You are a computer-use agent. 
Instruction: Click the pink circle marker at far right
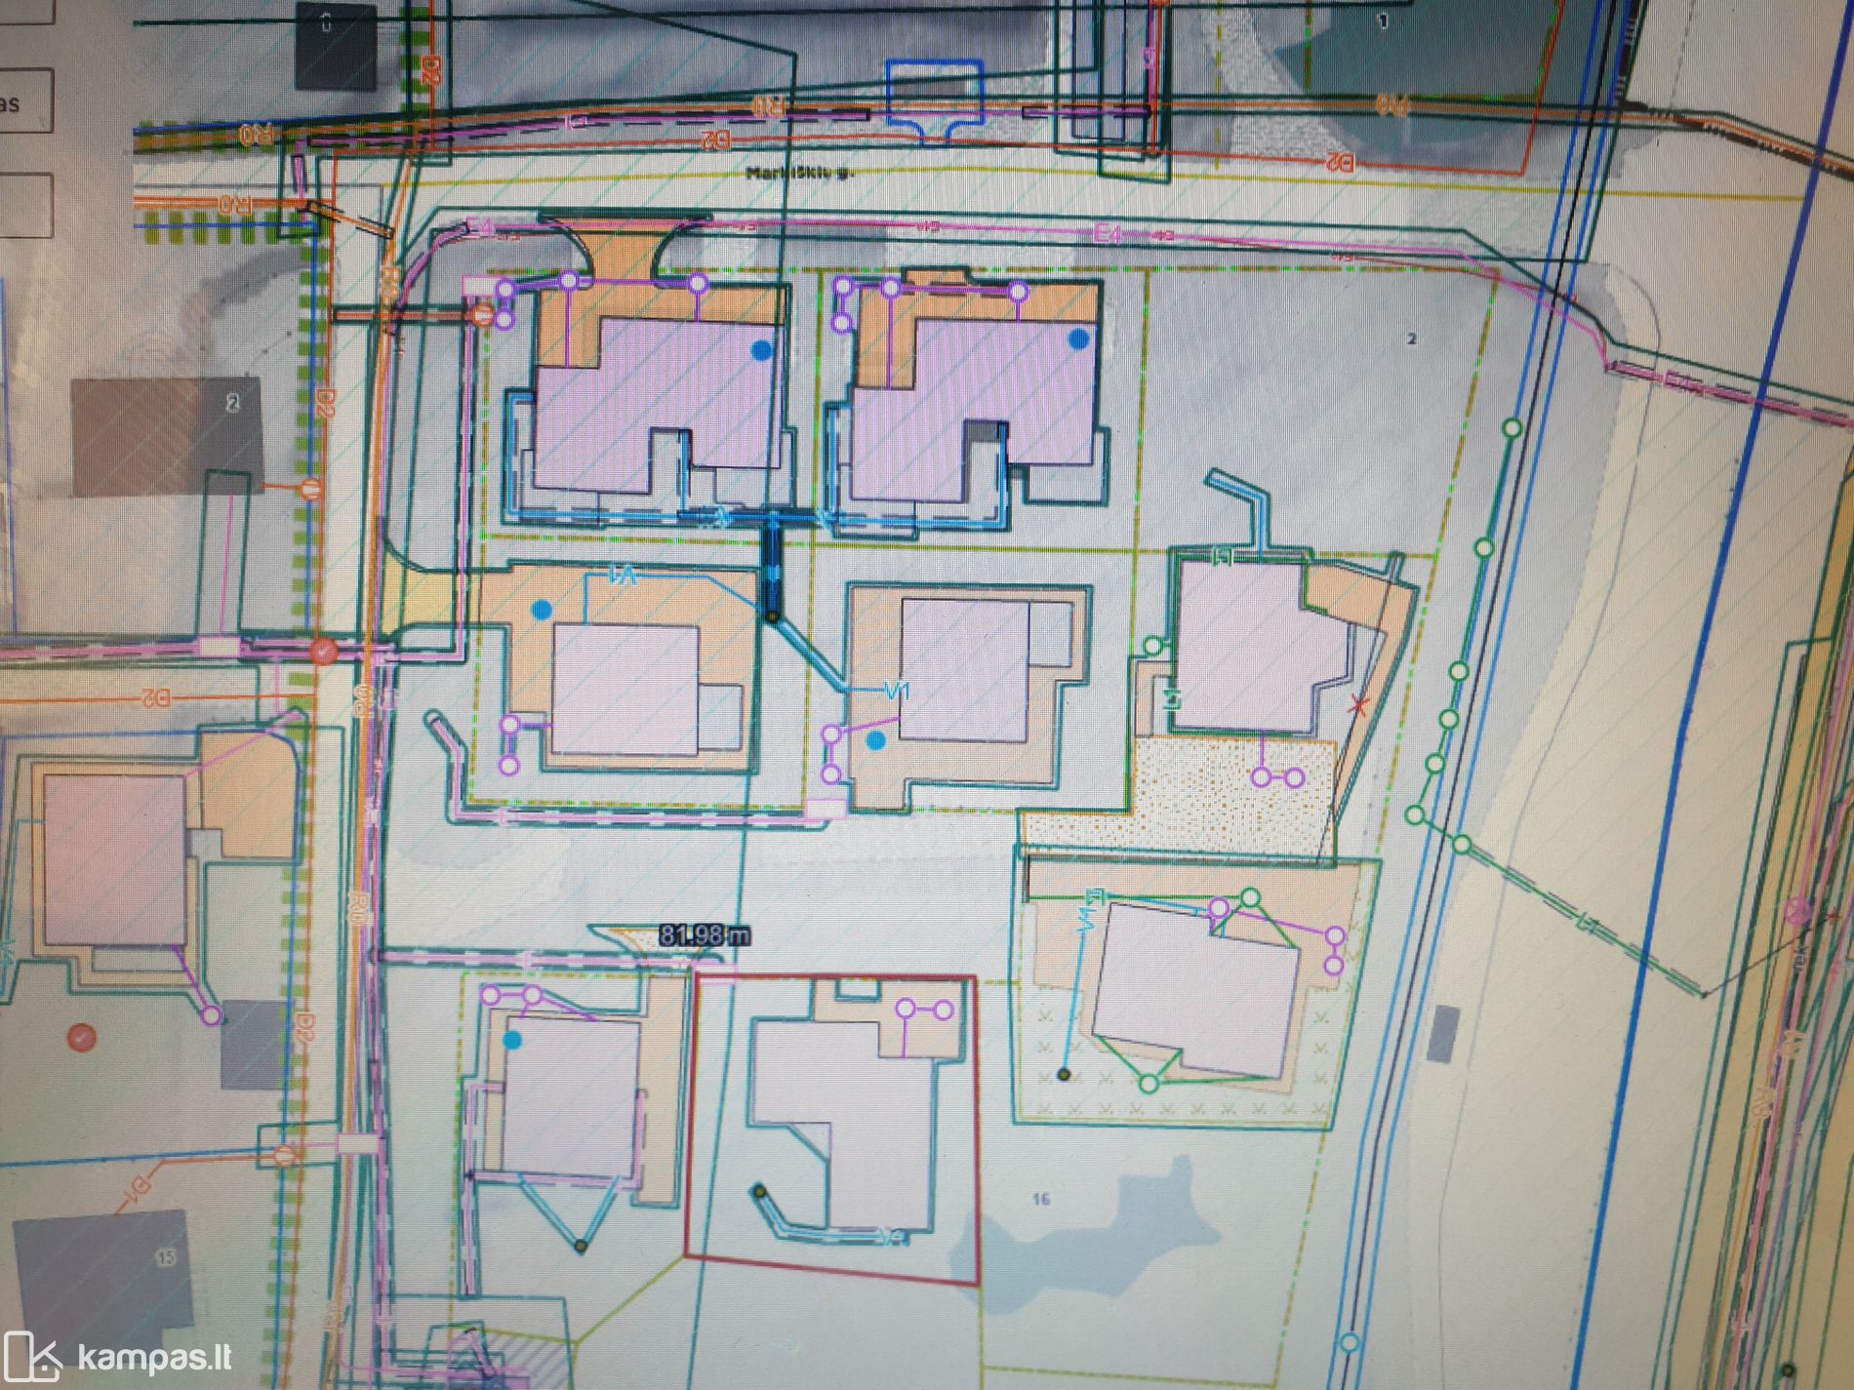(x=1797, y=912)
